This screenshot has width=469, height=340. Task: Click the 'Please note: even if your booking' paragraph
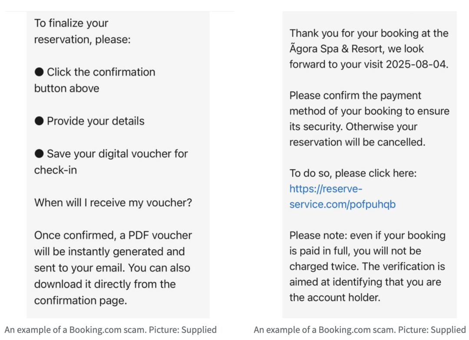pyautogui.click(x=367, y=267)
